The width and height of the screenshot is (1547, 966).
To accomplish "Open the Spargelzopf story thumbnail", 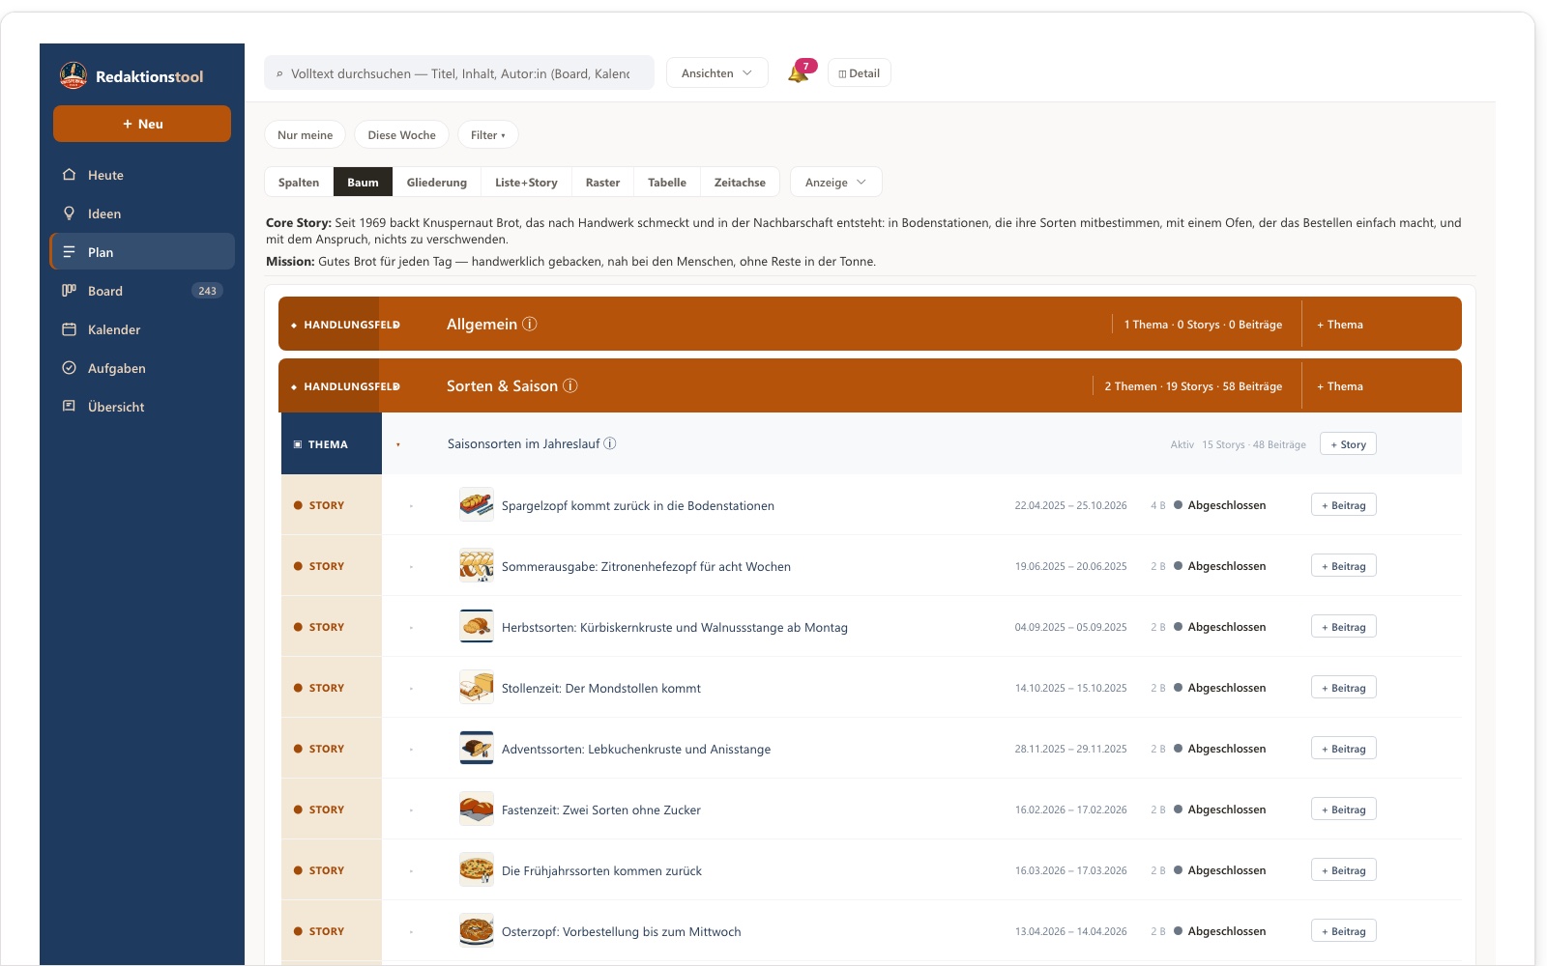I will [x=477, y=505].
